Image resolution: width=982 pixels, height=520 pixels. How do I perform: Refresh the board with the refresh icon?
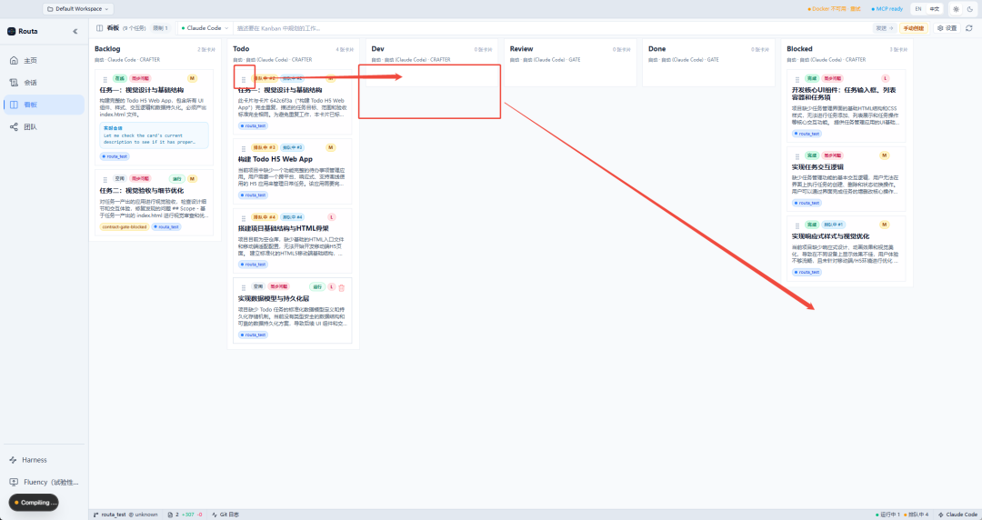[969, 28]
